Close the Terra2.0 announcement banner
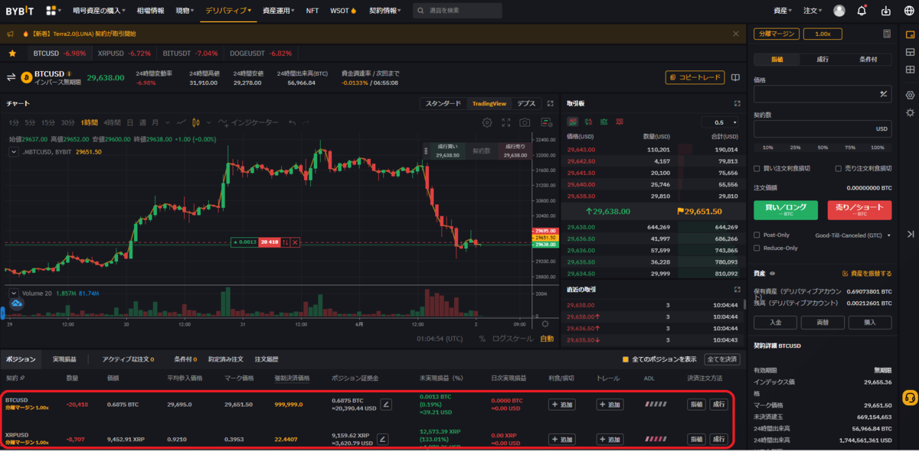 click(736, 34)
